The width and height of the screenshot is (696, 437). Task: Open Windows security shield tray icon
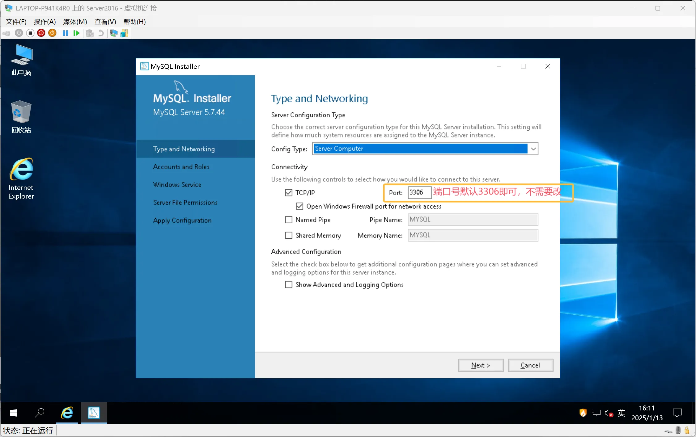583,413
